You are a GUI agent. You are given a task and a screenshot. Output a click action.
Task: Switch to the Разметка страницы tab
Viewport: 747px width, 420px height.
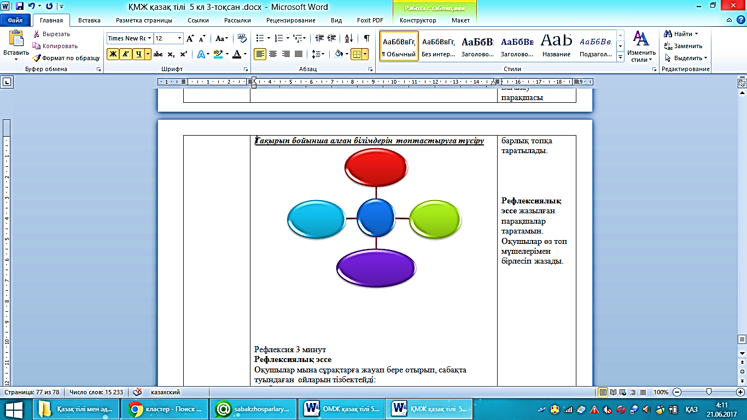click(x=144, y=20)
